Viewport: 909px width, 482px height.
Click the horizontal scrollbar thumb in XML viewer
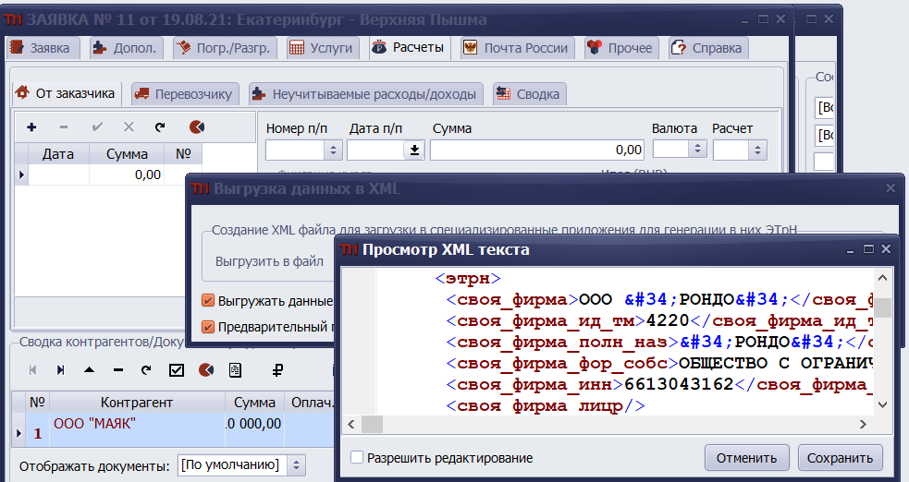[x=372, y=424]
